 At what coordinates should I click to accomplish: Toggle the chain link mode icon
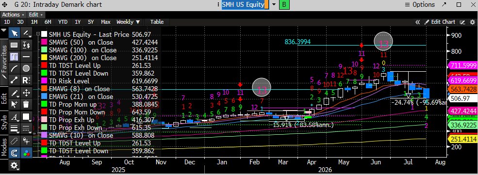click(x=15, y=141)
